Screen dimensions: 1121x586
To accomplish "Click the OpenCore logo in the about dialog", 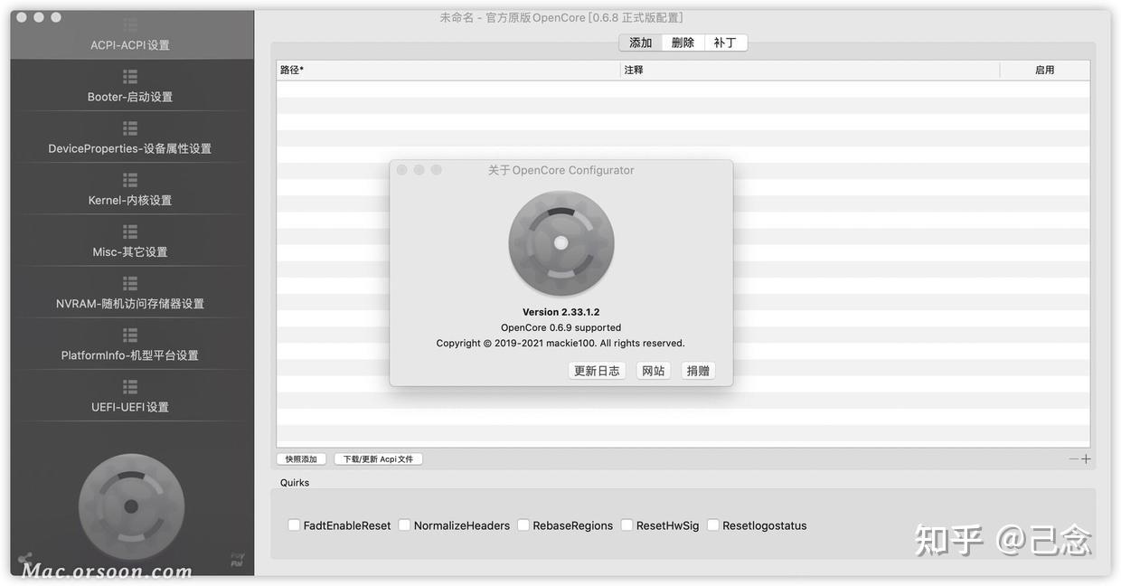I will (x=561, y=243).
